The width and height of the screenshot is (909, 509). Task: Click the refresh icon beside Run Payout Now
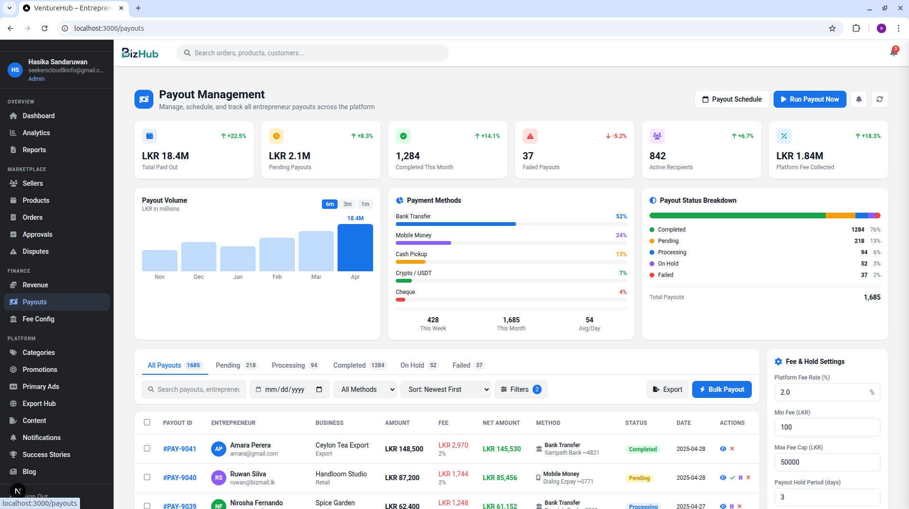pos(880,99)
